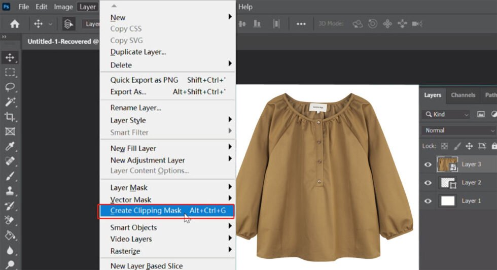Viewport: 497px width, 270px height.
Task: Select the Layer 1 row
Action: click(458, 201)
